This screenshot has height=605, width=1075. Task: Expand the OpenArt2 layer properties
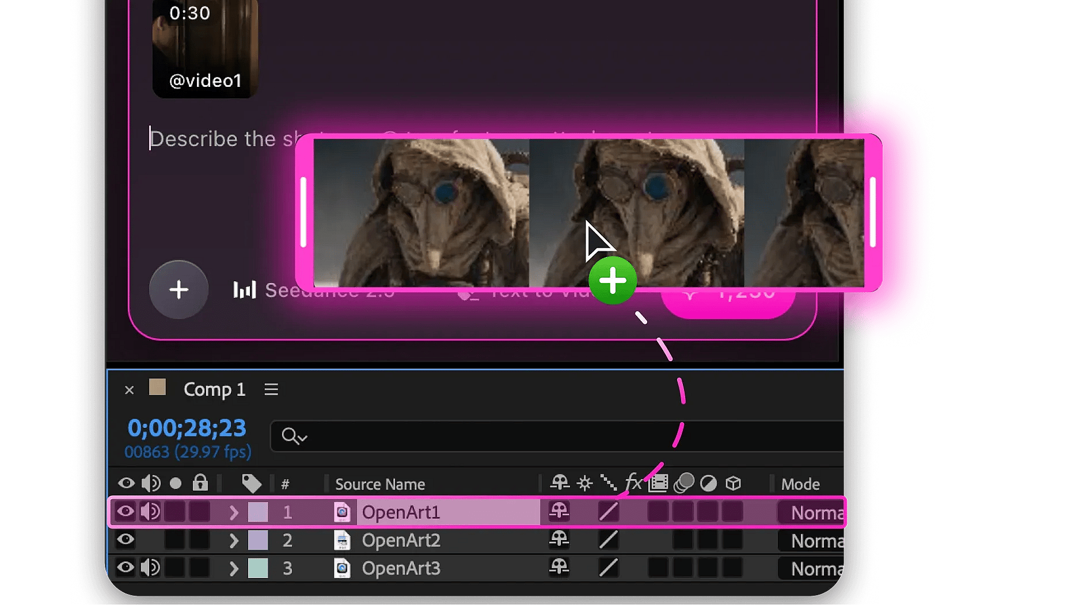tap(233, 541)
